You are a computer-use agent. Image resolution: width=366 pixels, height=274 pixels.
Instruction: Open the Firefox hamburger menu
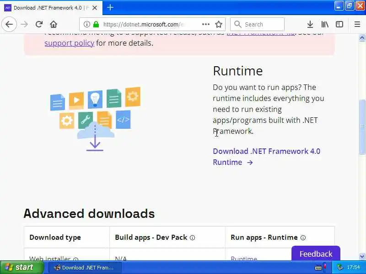pyautogui.click(x=357, y=24)
